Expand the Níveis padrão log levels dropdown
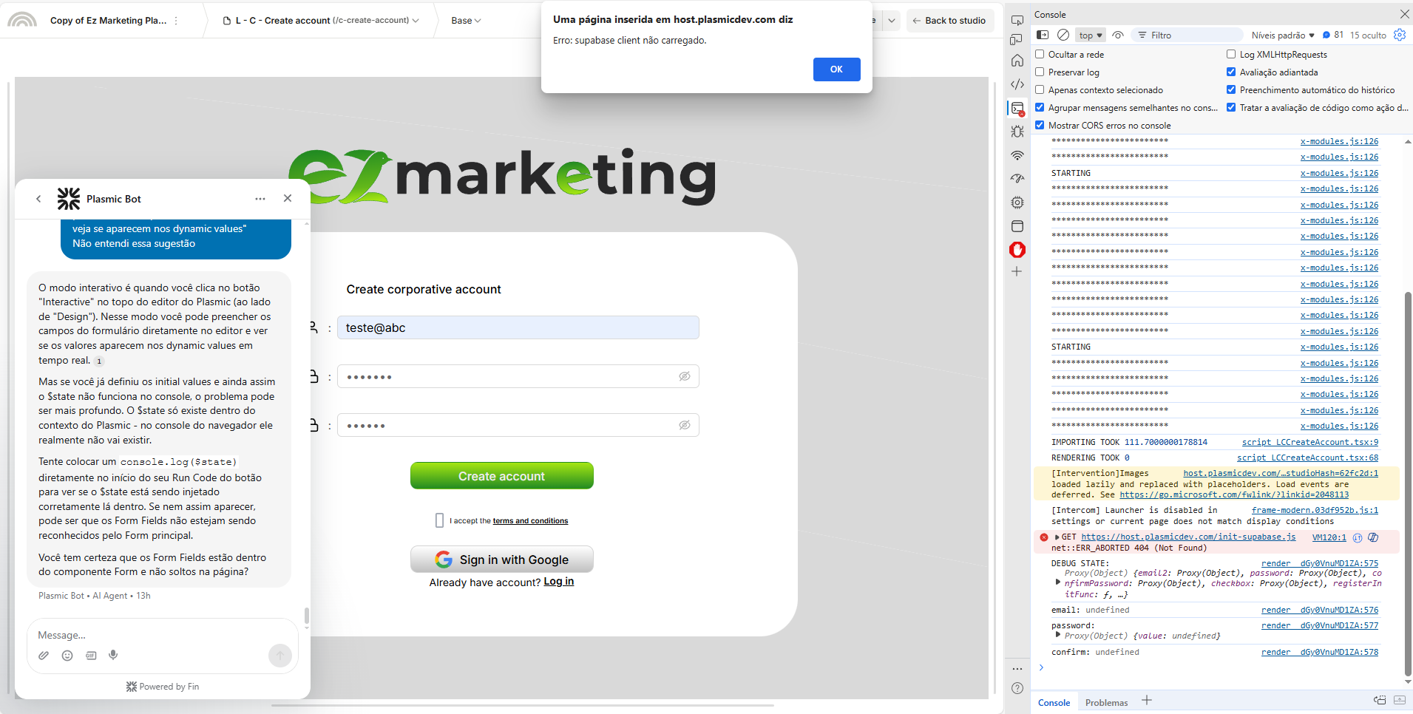The image size is (1413, 714). [1283, 35]
